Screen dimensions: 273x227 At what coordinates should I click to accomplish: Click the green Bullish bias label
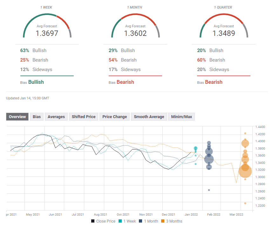[36, 82]
